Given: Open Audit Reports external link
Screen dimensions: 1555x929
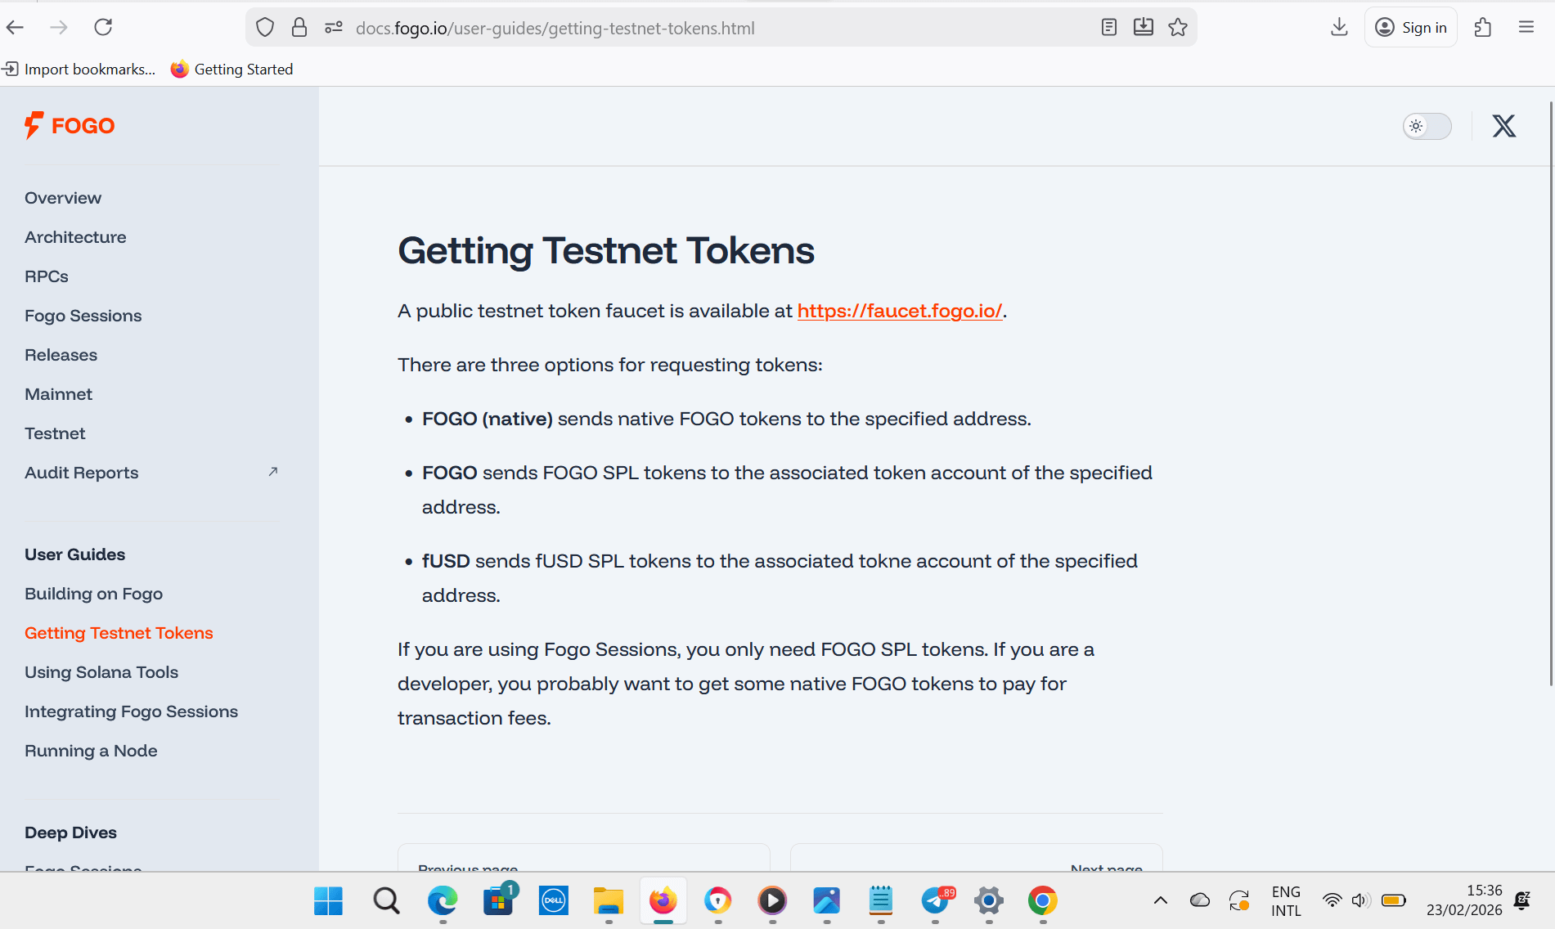Looking at the screenshot, I should [x=151, y=473].
